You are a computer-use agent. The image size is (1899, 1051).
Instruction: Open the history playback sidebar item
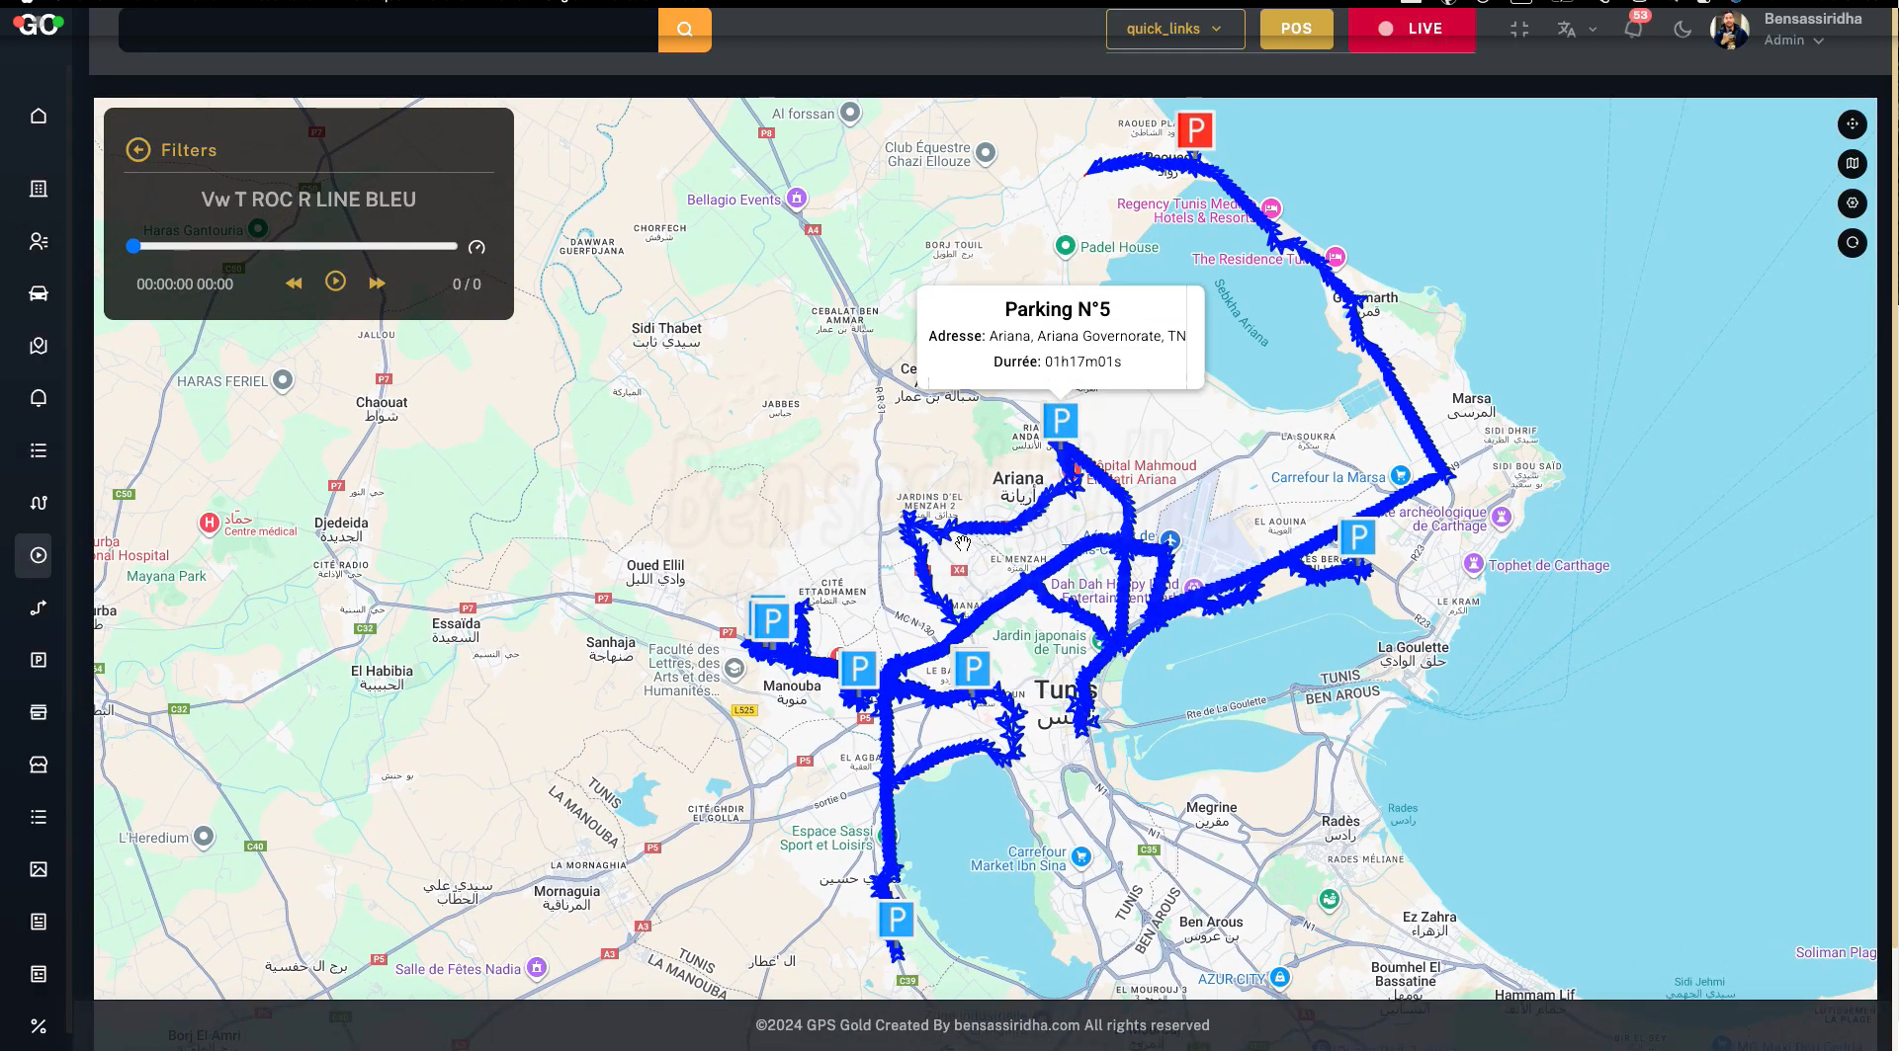[39, 555]
